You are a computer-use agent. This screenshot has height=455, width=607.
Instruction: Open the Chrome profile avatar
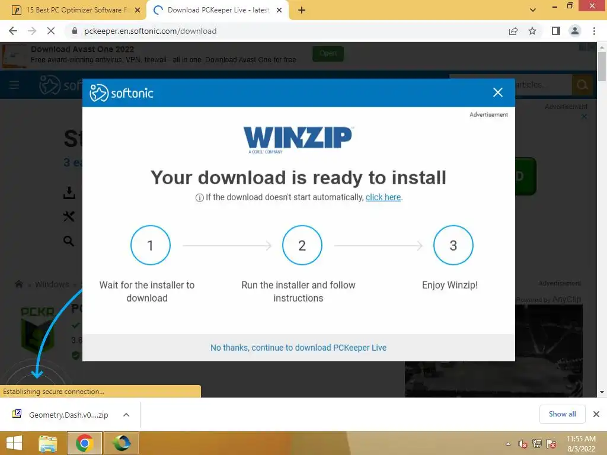[x=575, y=31]
